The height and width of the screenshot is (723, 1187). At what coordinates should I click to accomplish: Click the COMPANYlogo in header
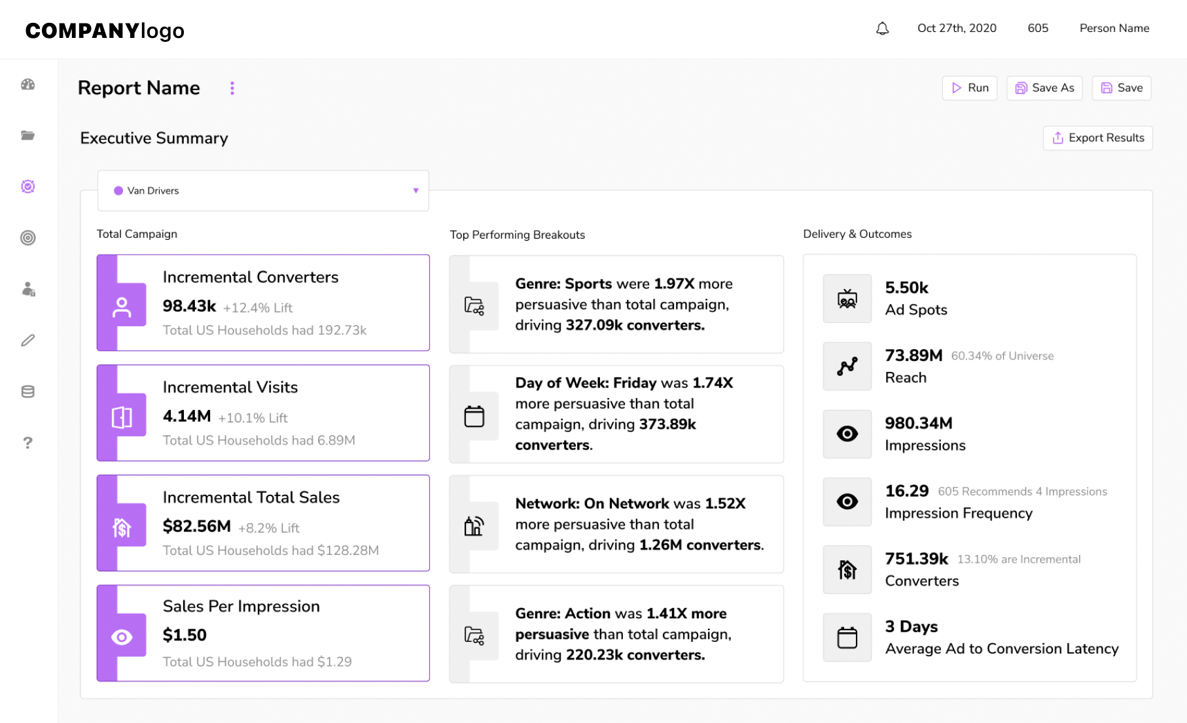105,31
